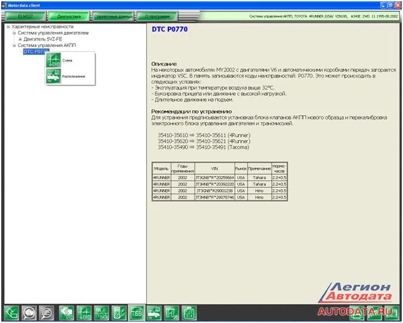Click VIN cell JT3GN8*R*20259664

215,177
